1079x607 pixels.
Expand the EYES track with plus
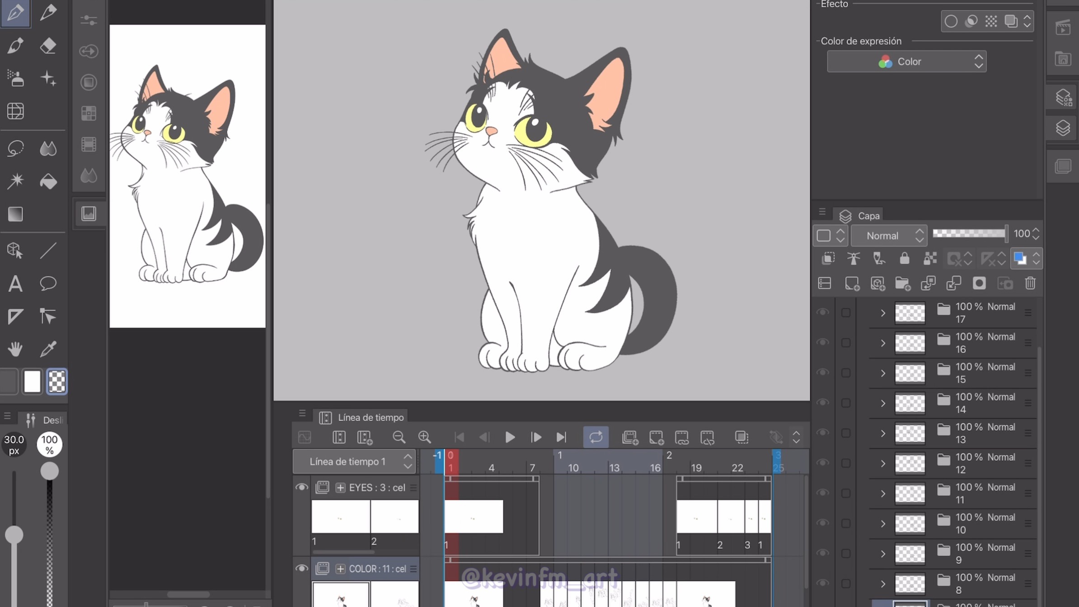tap(340, 487)
